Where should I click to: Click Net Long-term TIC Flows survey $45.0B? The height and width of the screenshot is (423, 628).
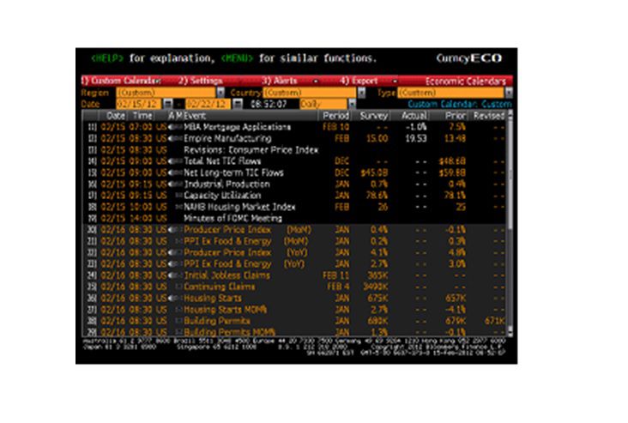pos(374,173)
